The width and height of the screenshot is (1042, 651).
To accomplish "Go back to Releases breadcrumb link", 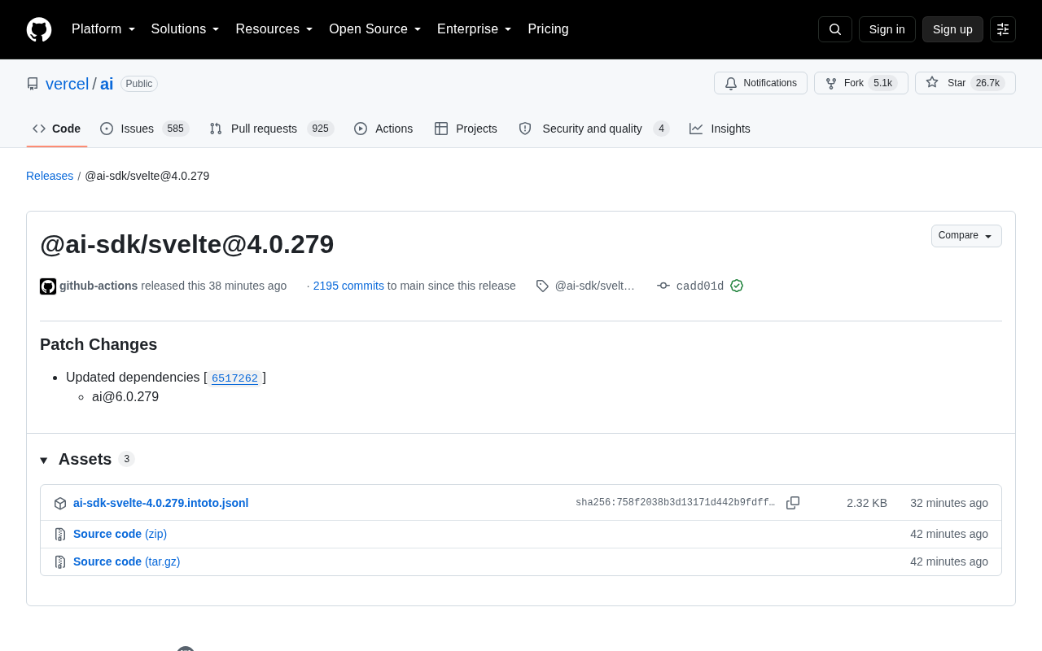I will tap(50, 176).
